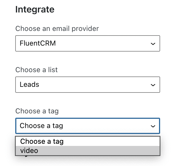
Task: Click the FluentCRM selected value text
Action: (38, 43)
